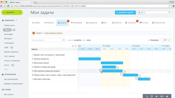The image size is (175, 98).
Task: Open the Приложения tab
Action: 159,23
